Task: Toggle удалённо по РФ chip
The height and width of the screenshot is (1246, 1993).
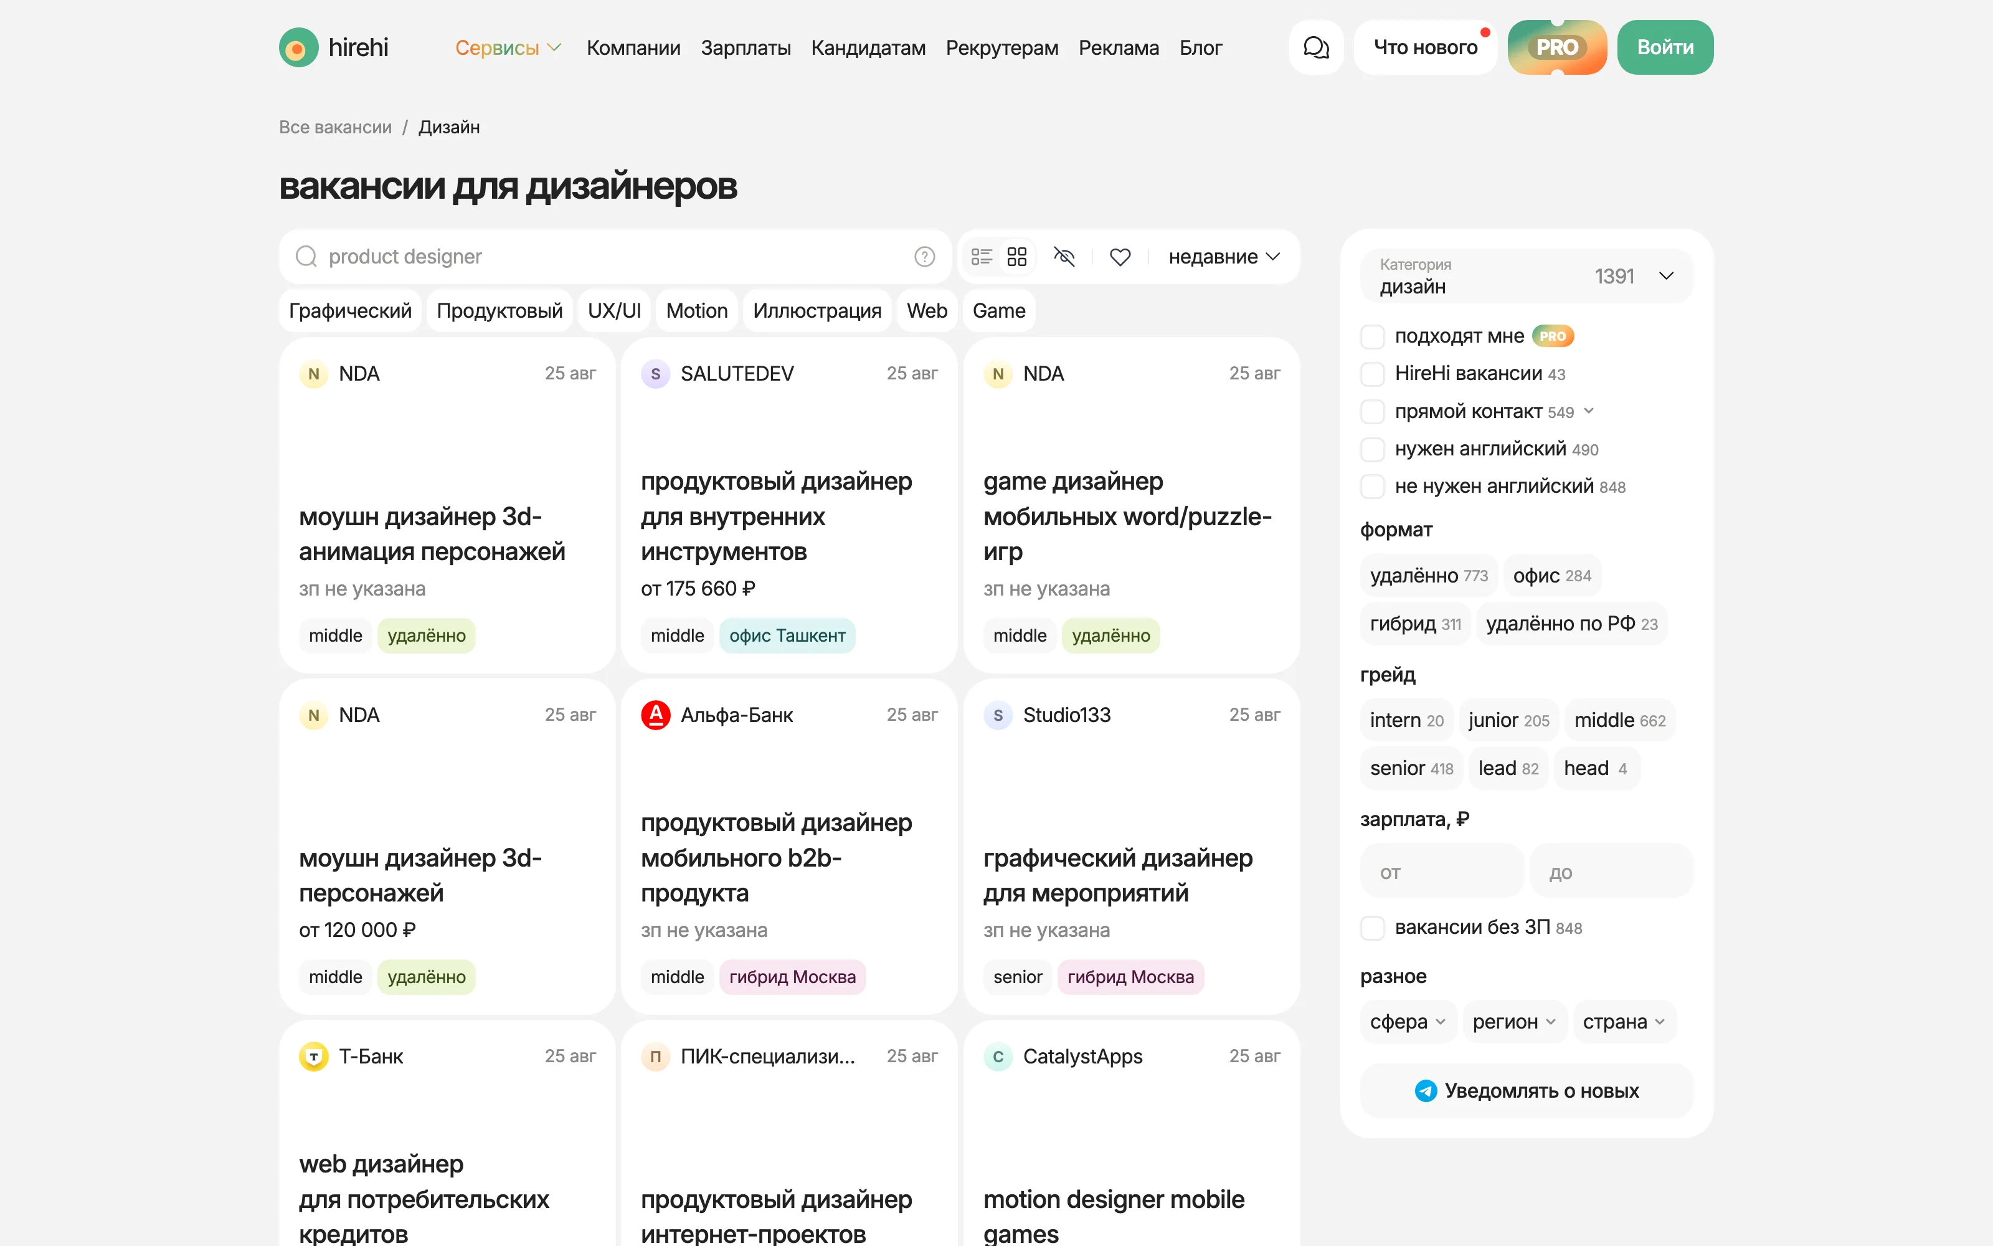Action: 1571,624
